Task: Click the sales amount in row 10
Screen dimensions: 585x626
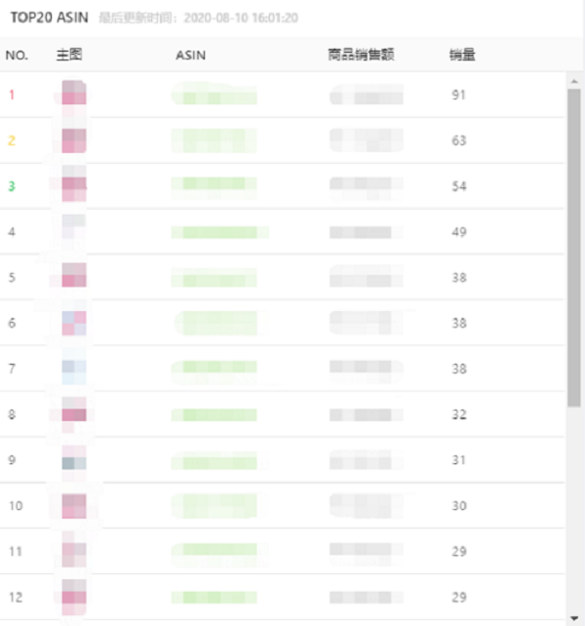Action: [366, 506]
